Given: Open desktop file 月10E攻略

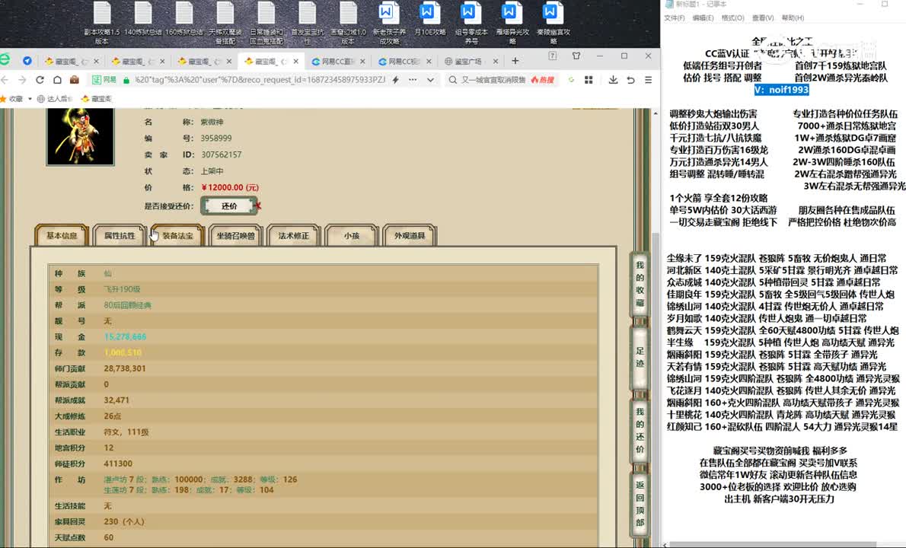Looking at the screenshot, I should [x=429, y=23].
